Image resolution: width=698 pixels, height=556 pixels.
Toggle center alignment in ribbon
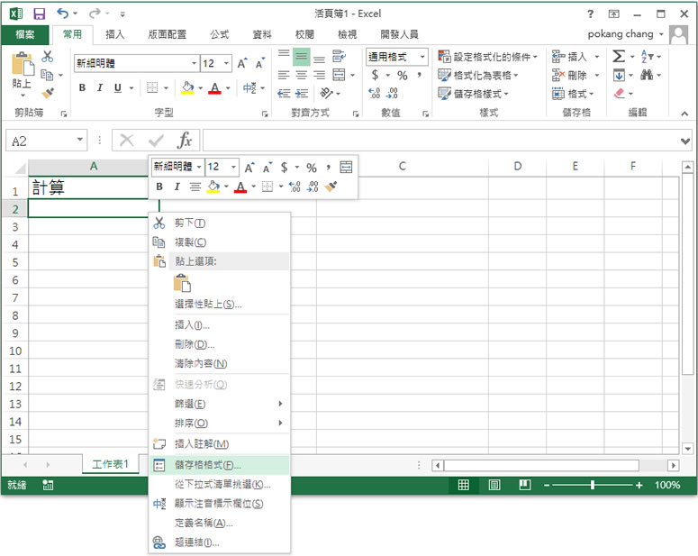tap(302, 75)
